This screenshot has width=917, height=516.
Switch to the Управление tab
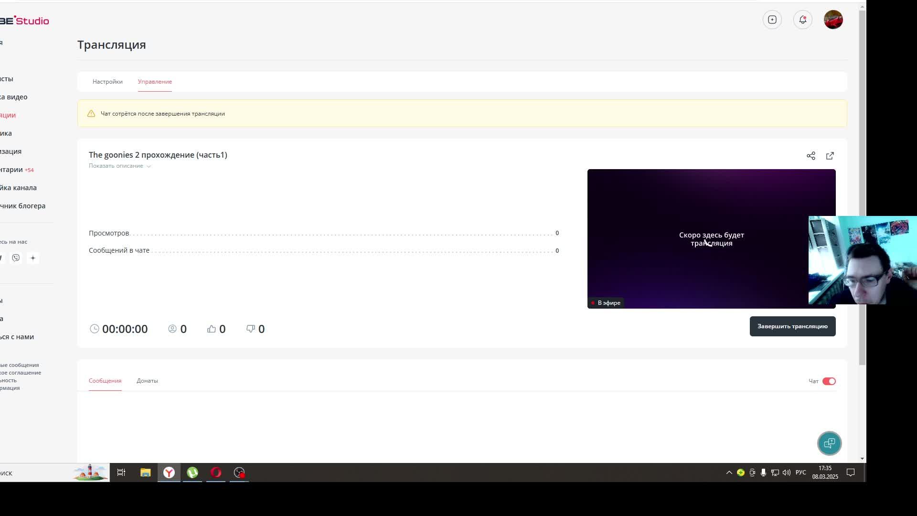(155, 81)
